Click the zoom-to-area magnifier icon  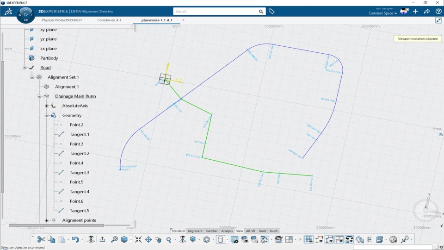(114, 239)
